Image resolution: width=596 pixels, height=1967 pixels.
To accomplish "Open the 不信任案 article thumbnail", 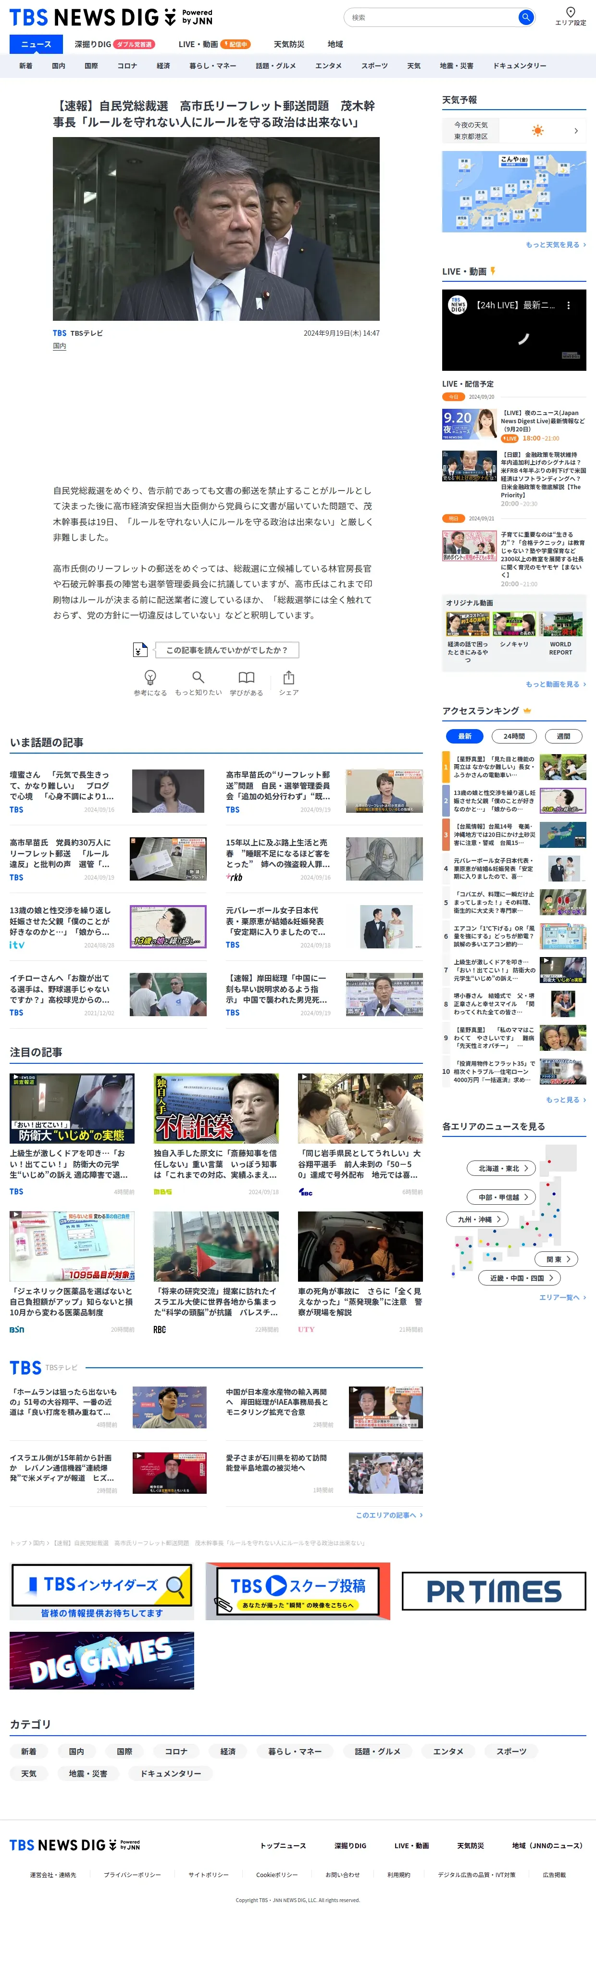I will tap(216, 1108).
